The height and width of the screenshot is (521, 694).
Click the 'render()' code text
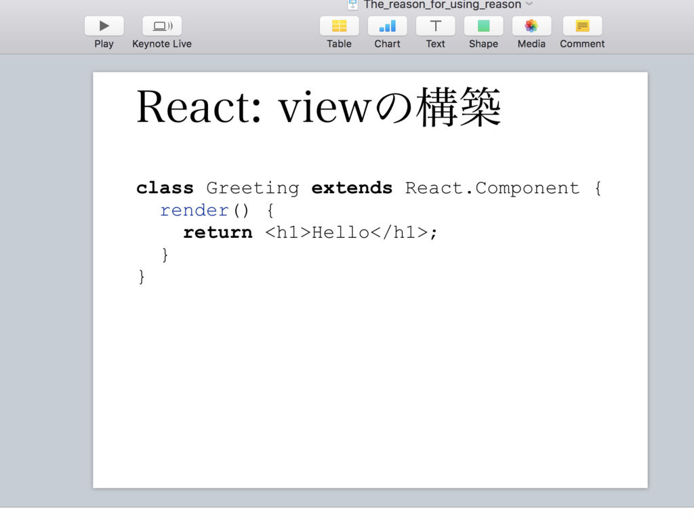pyautogui.click(x=205, y=210)
